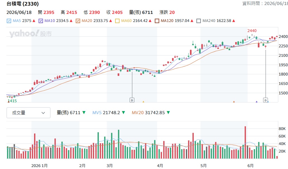288x169 pixels.
Task: Click the 1415 low price label on chart
Action: [x=12, y=101]
